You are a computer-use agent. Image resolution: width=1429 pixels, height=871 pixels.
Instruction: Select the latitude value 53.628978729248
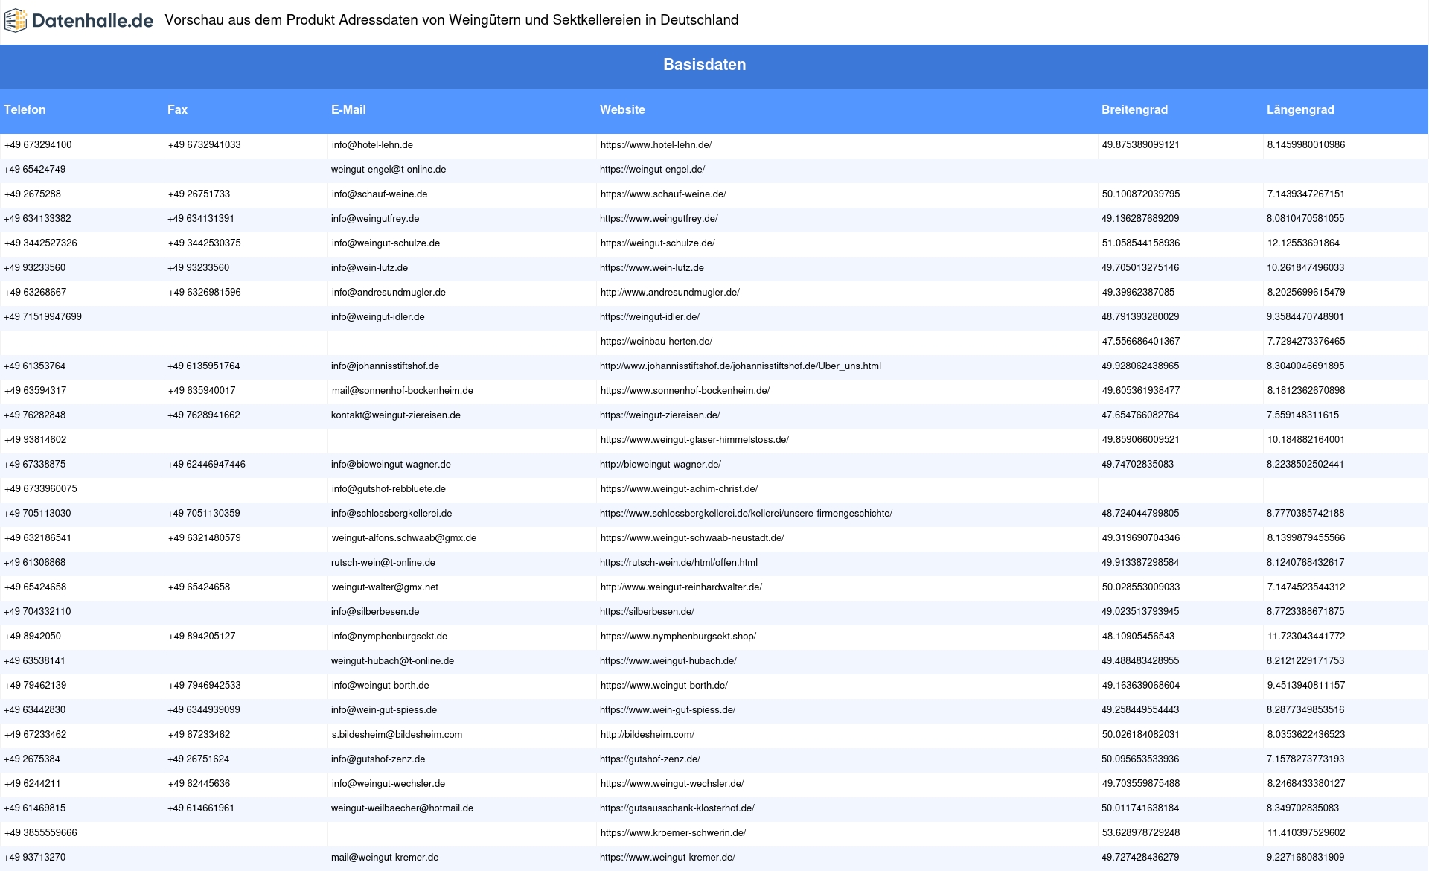coord(1141,833)
